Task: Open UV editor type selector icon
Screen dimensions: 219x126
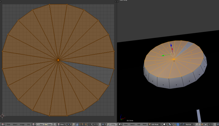Action: [x=3, y=124]
